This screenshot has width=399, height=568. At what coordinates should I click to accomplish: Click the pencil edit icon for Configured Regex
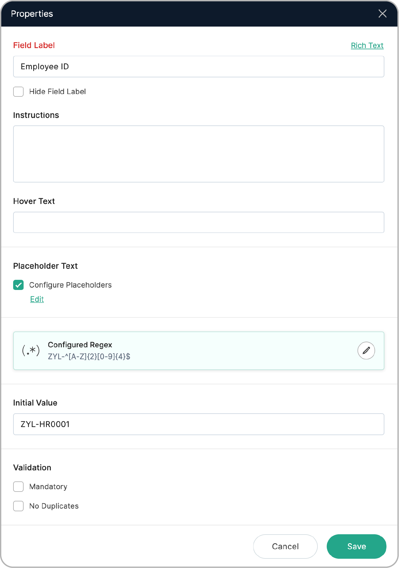[x=366, y=350]
